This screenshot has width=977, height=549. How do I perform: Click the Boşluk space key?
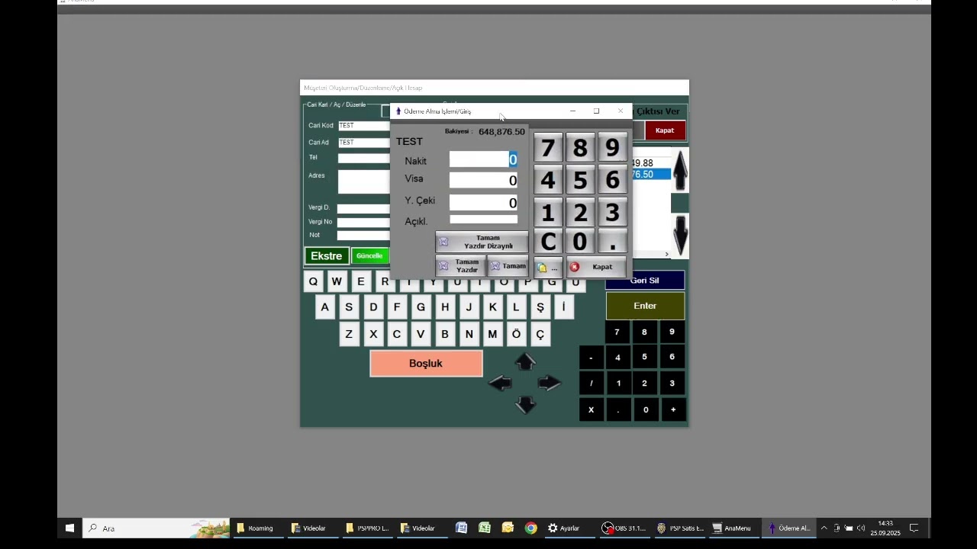[x=426, y=364]
